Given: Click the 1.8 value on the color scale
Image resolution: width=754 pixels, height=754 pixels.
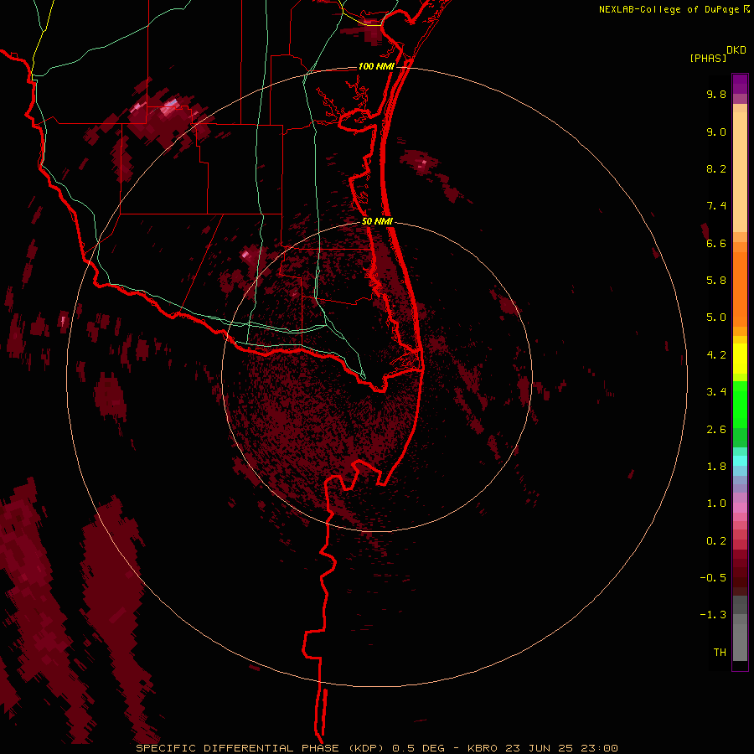Looking at the screenshot, I should (x=716, y=467).
